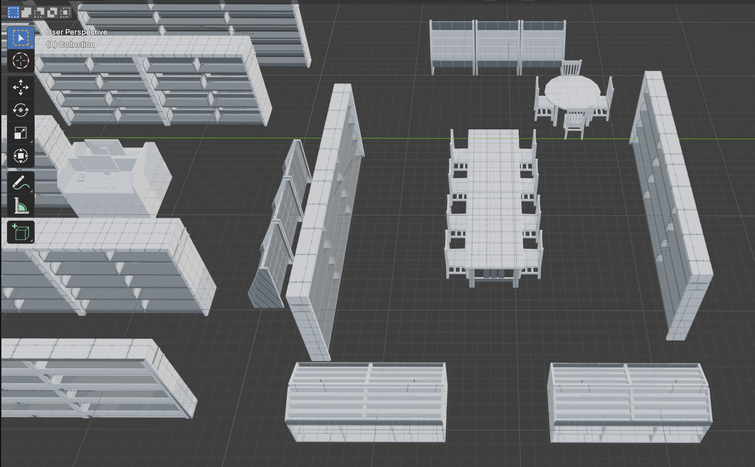Screen dimensions: 755x467
Task: Select the Select Box tool
Action: 21,38
